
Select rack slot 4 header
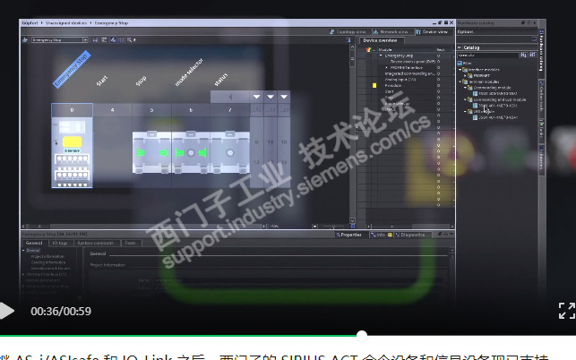(x=112, y=110)
